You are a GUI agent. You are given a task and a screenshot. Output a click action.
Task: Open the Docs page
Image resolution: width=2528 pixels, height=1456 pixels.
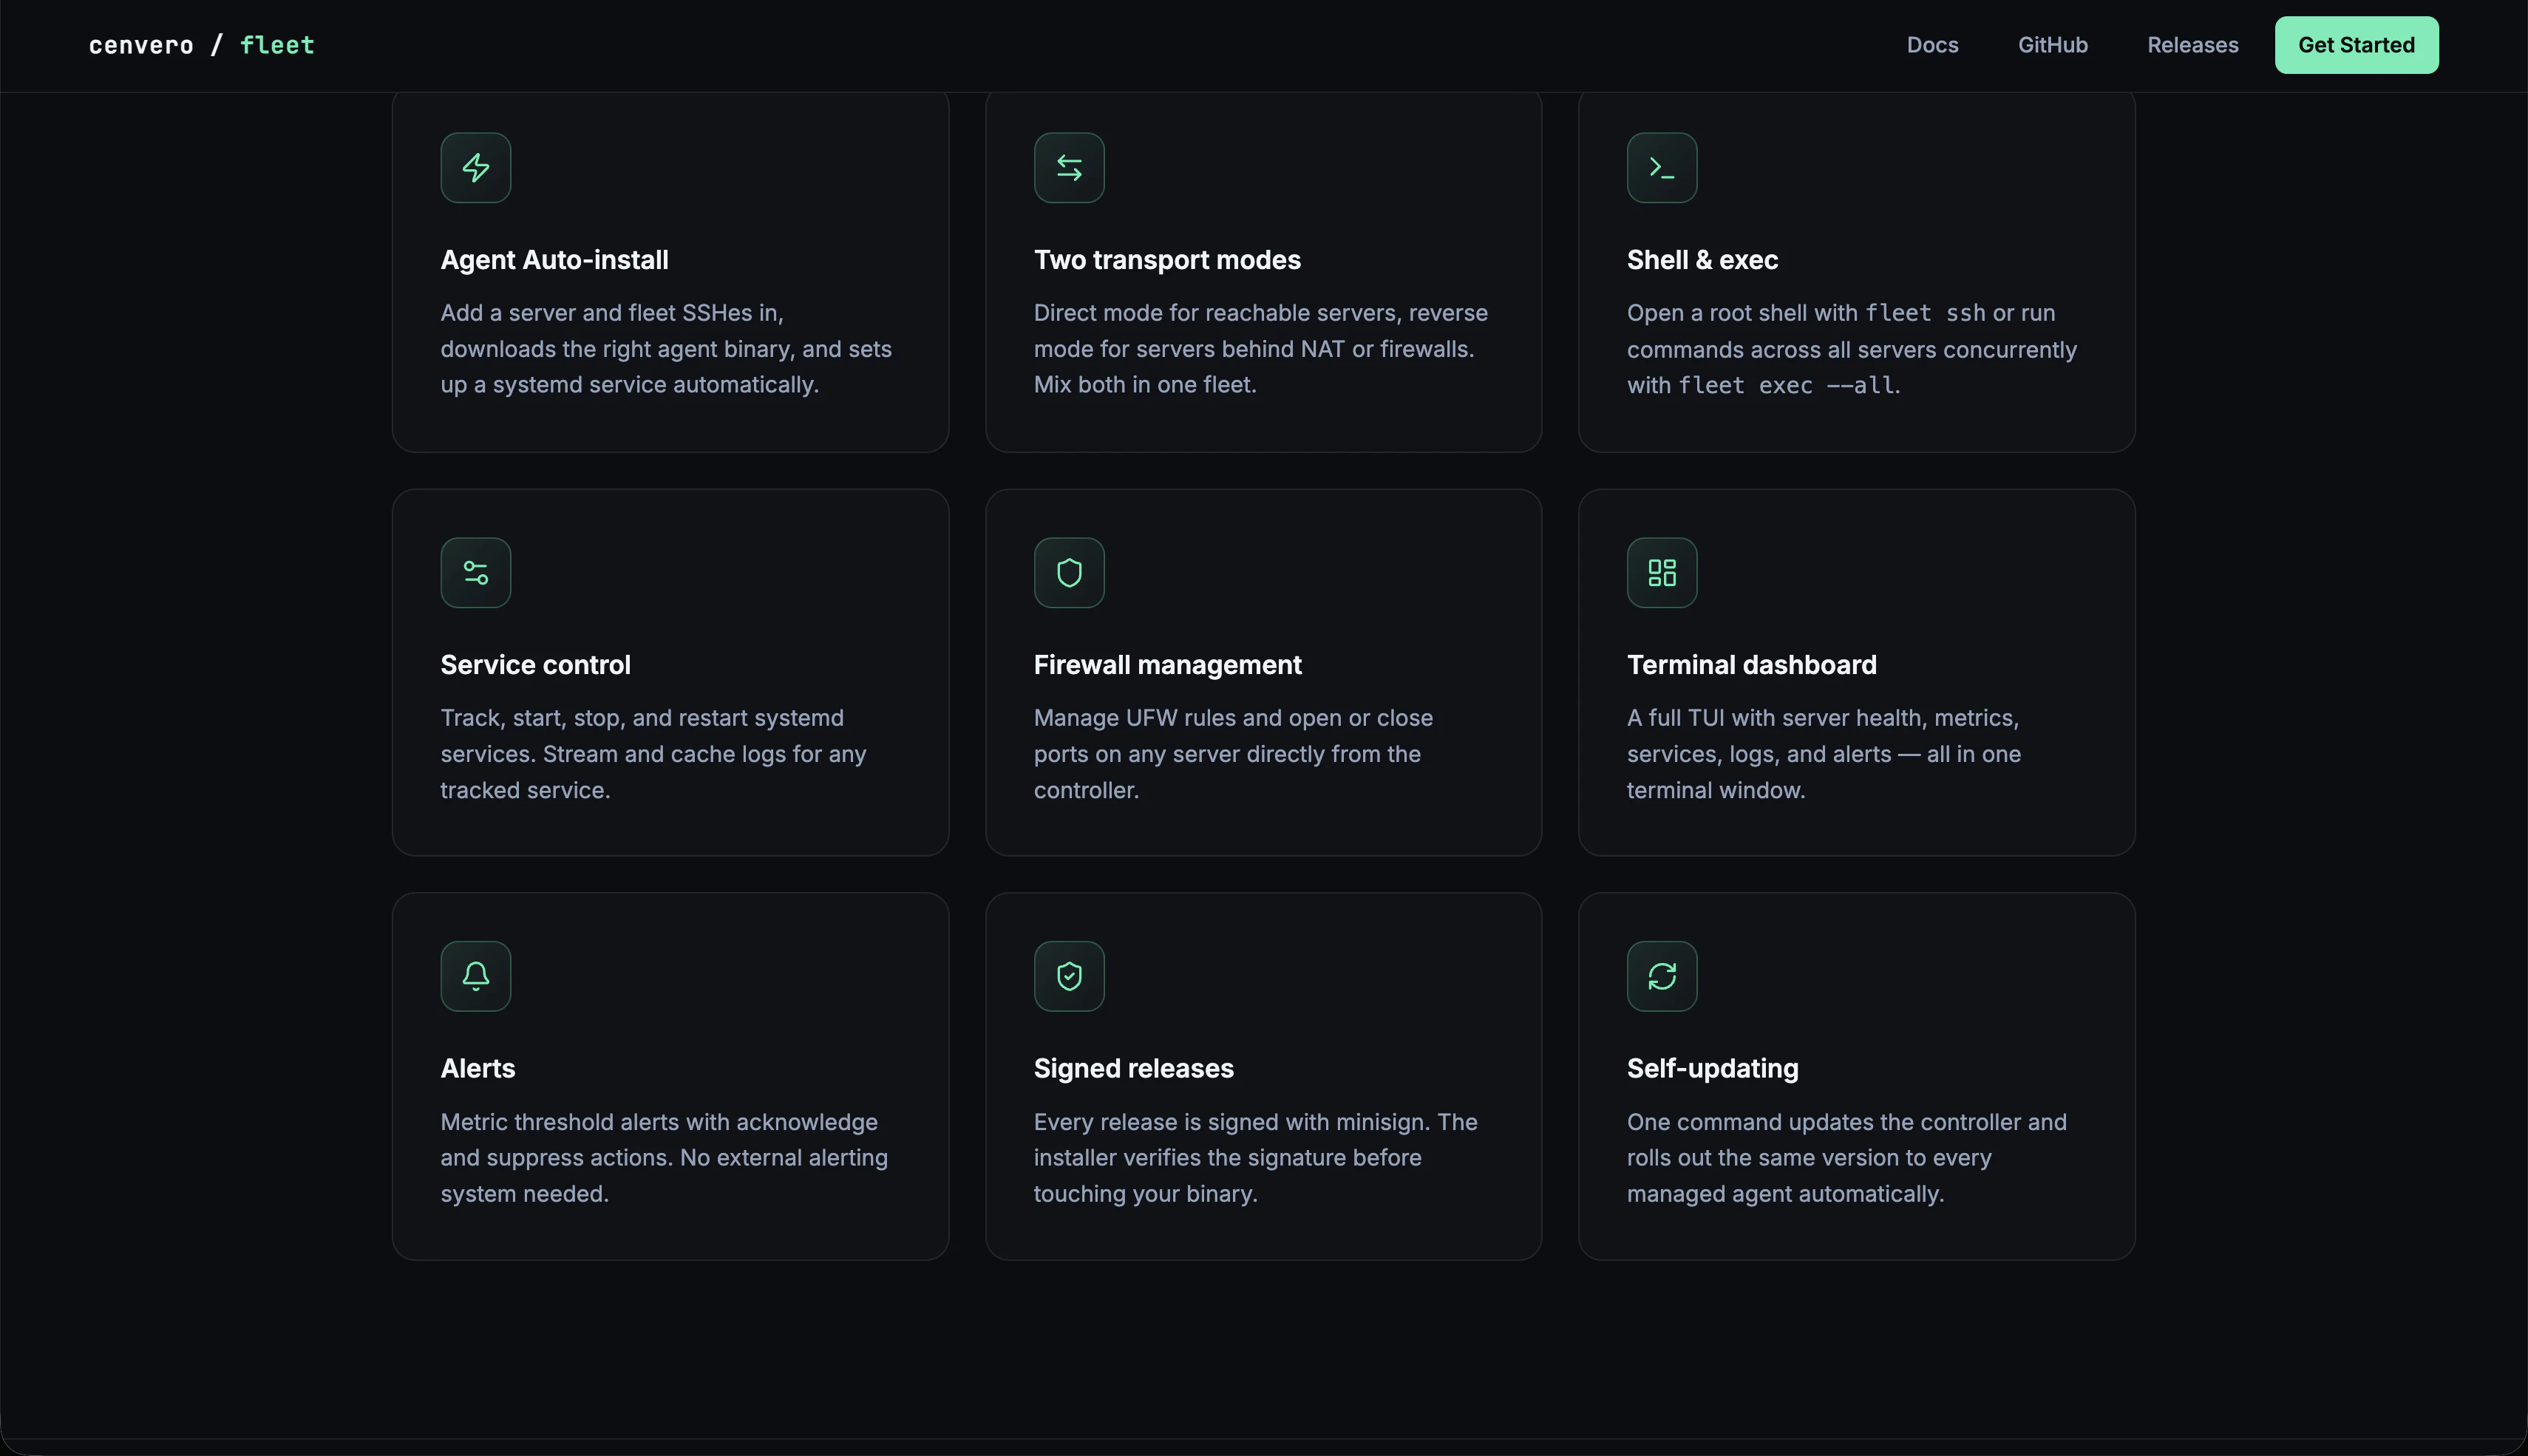click(x=1932, y=44)
